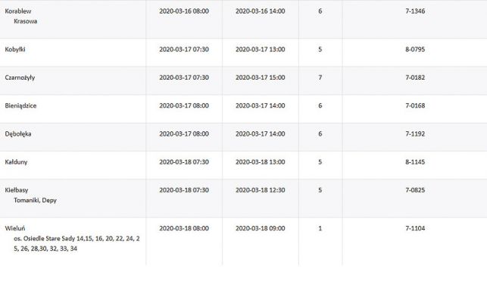Click the Czarnożyły location entry
Viewport: 487px width, 285px height.
20,77
